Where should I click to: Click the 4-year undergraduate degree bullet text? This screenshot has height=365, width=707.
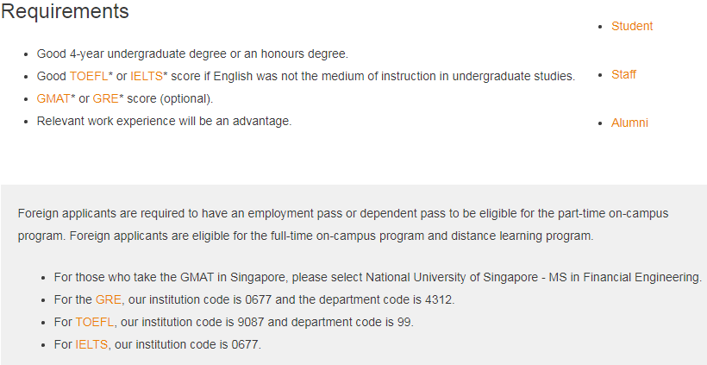click(192, 53)
